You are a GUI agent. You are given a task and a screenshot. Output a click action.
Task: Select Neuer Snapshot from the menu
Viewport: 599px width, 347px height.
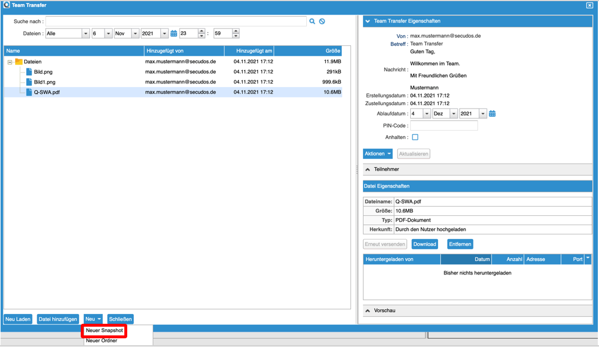pyautogui.click(x=104, y=330)
